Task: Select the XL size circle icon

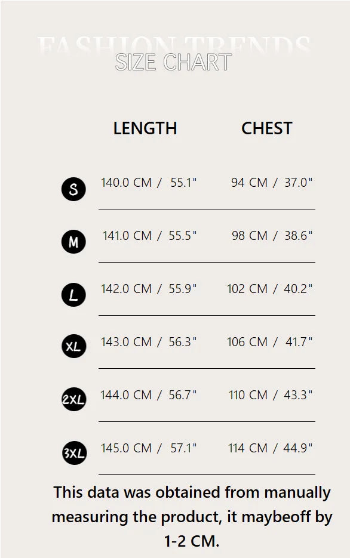Action: [x=73, y=346]
